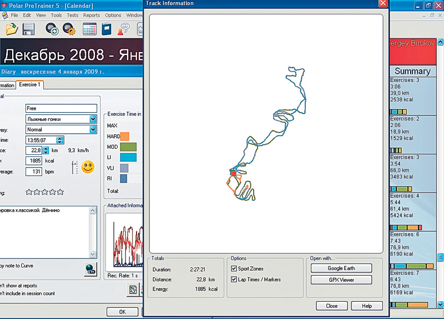Click summary scrollbar down arrow
This screenshot has width=444, height=319.
click(x=440, y=305)
